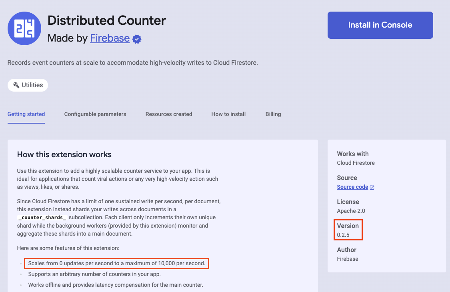Open the Configurable parameters tab
Screen dimensions: 450x292
point(95,114)
